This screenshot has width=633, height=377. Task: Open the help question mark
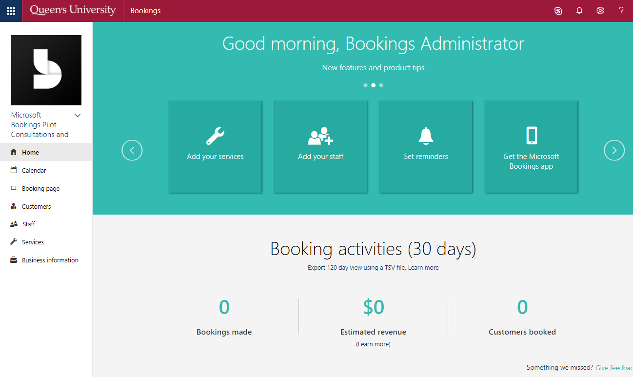pyautogui.click(x=621, y=11)
